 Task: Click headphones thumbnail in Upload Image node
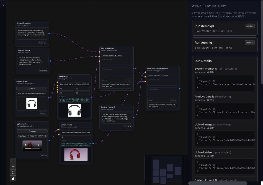coord(32,103)
